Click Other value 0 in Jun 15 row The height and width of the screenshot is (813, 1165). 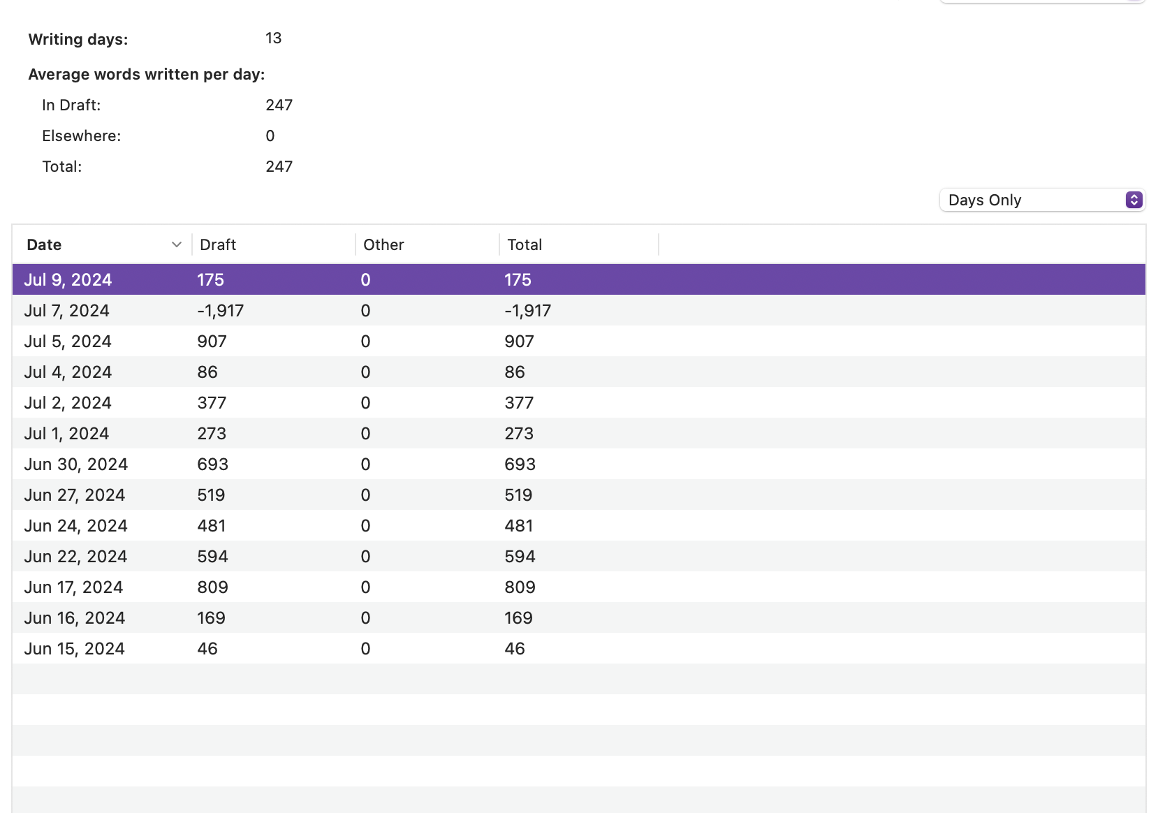tap(365, 649)
